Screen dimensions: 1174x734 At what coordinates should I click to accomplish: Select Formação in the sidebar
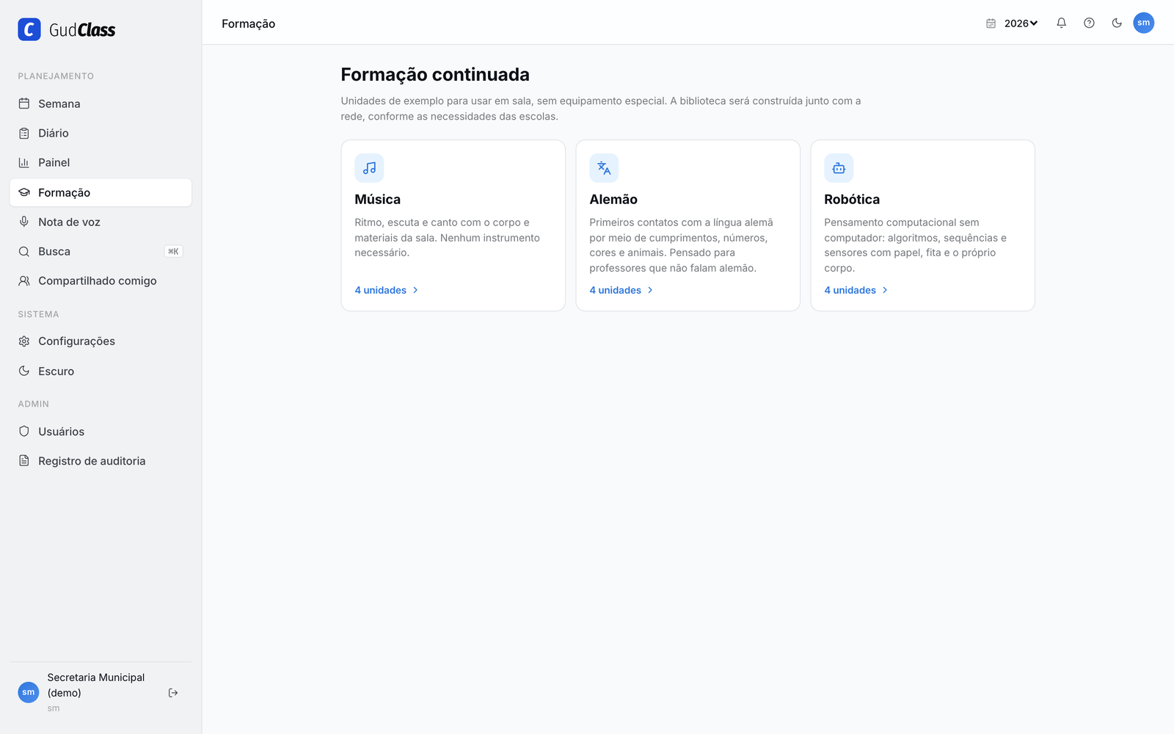point(101,192)
